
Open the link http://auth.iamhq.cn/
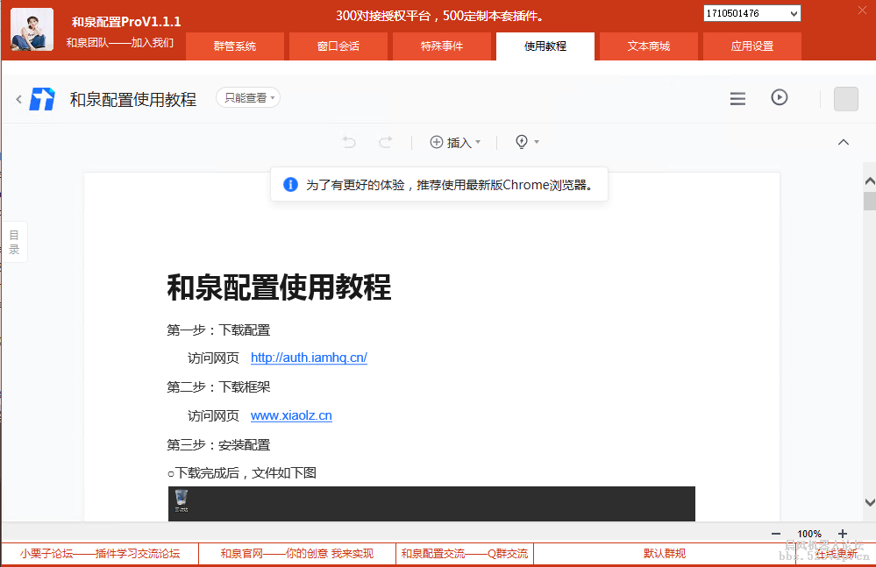(308, 357)
